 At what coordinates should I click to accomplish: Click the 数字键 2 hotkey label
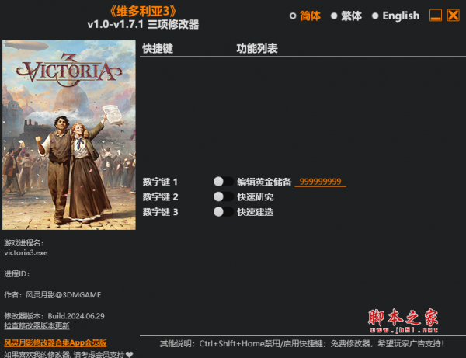click(x=160, y=197)
